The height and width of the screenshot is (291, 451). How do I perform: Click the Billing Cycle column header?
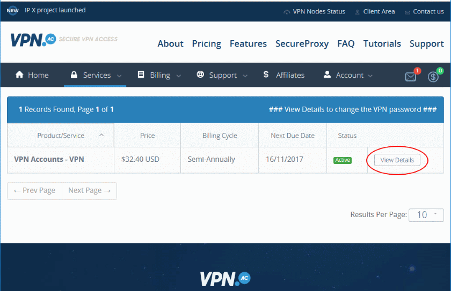pos(220,136)
